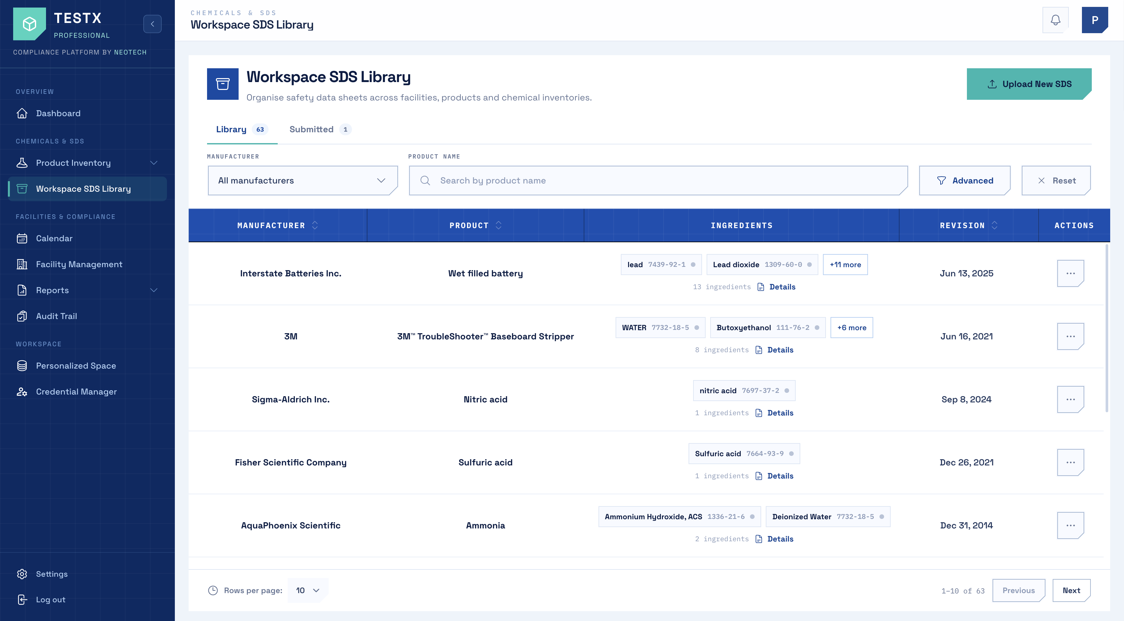Screen dimensions: 1124x621
Task: Open actions menu for Nitric acid row
Action: tap(1070, 400)
